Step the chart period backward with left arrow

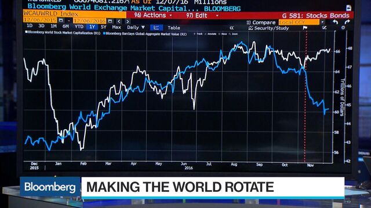tap(119, 21)
